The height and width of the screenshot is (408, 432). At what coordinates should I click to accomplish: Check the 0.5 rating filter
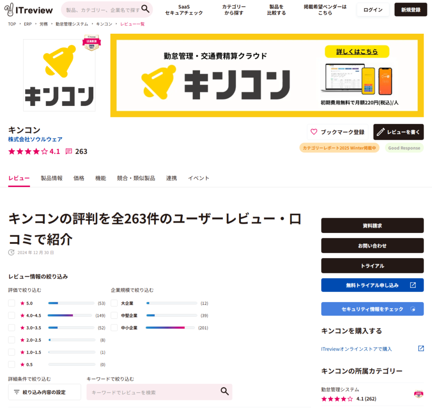point(11,364)
